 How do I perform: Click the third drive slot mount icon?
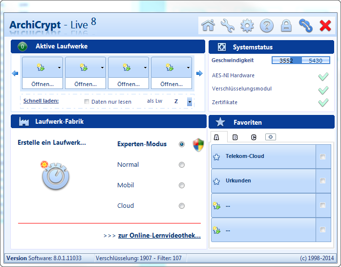(127, 67)
